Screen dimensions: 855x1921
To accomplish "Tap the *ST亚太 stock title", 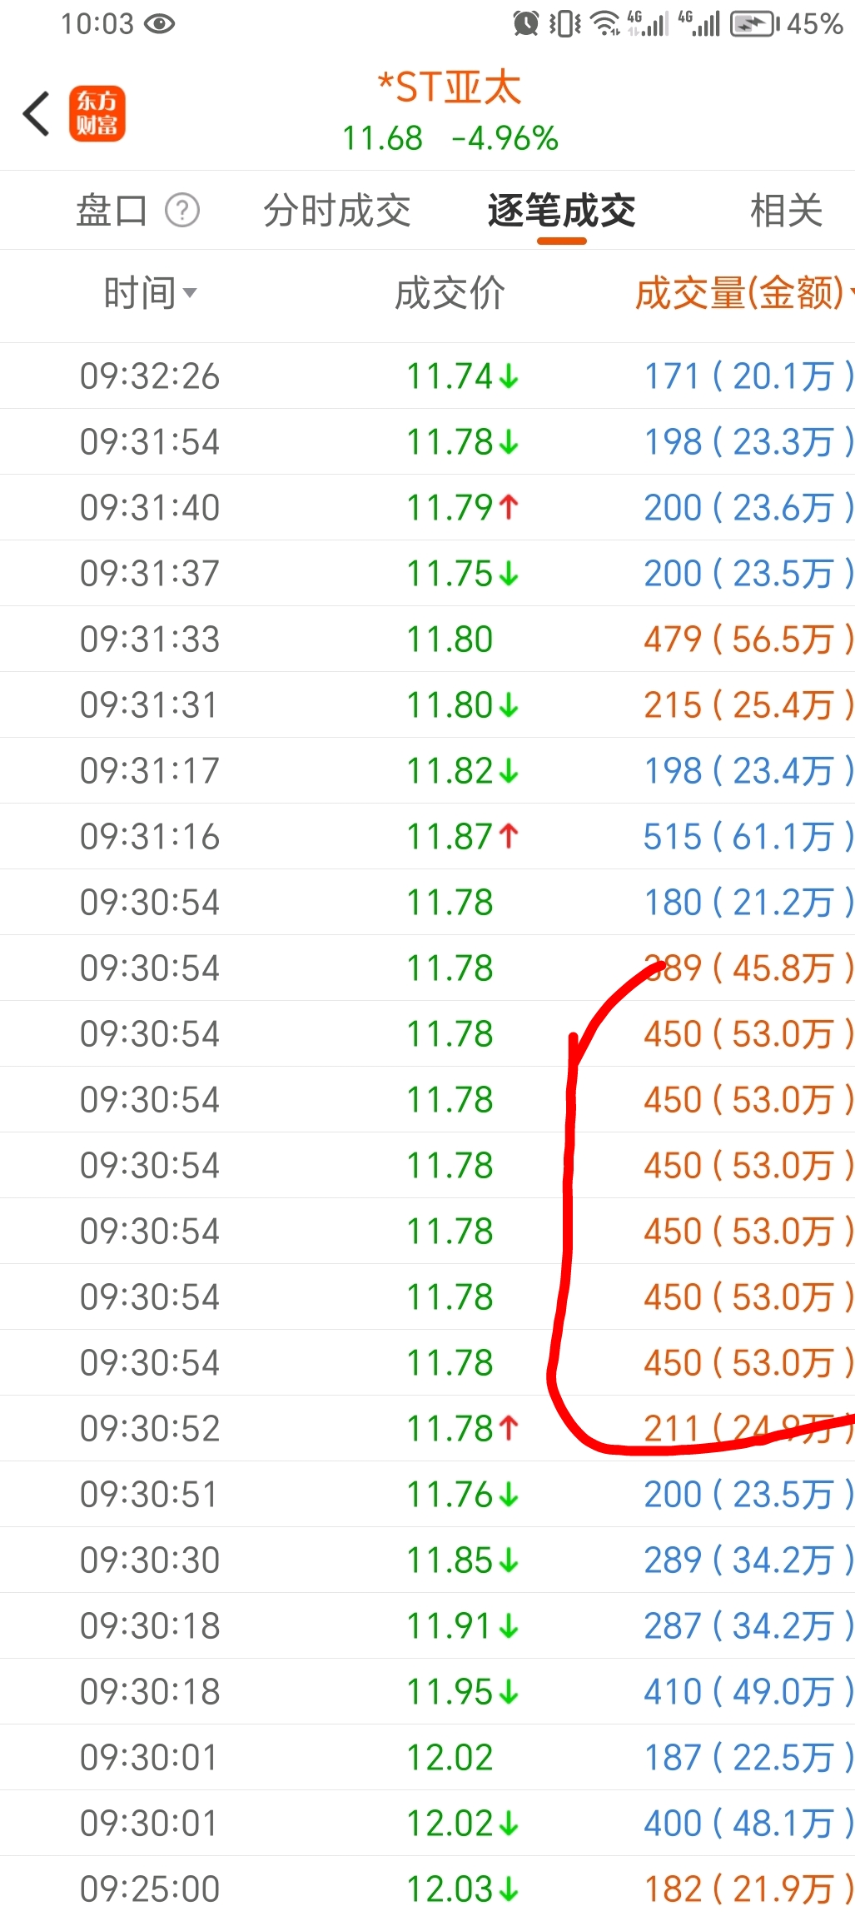I will point(450,87).
